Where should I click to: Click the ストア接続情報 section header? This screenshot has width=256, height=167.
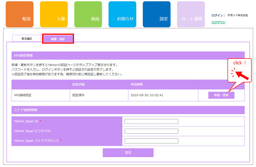[x=128, y=110]
